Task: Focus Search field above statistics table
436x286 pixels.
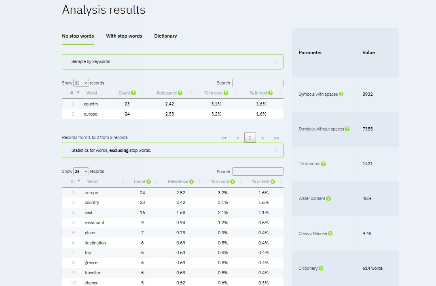Action: point(258,171)
